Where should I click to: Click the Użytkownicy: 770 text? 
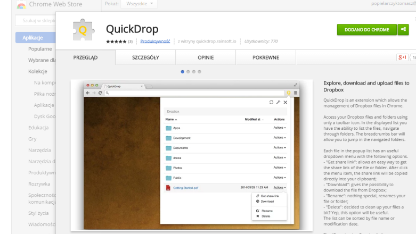(x=261, y=41)
